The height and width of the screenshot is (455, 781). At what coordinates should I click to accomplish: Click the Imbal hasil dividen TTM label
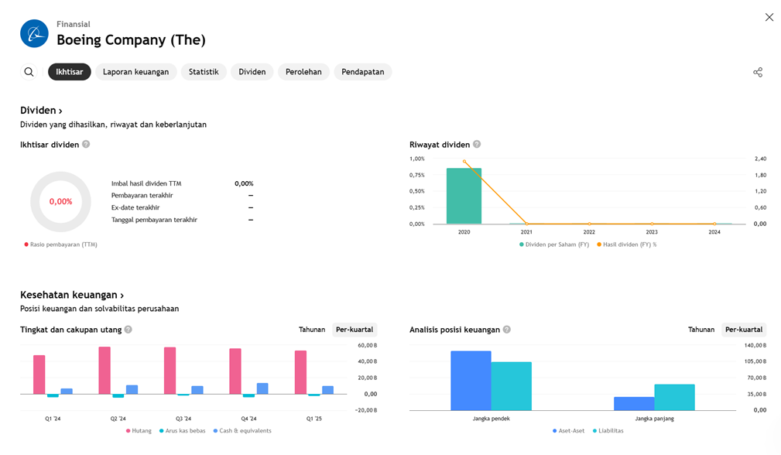click(146, 183)
